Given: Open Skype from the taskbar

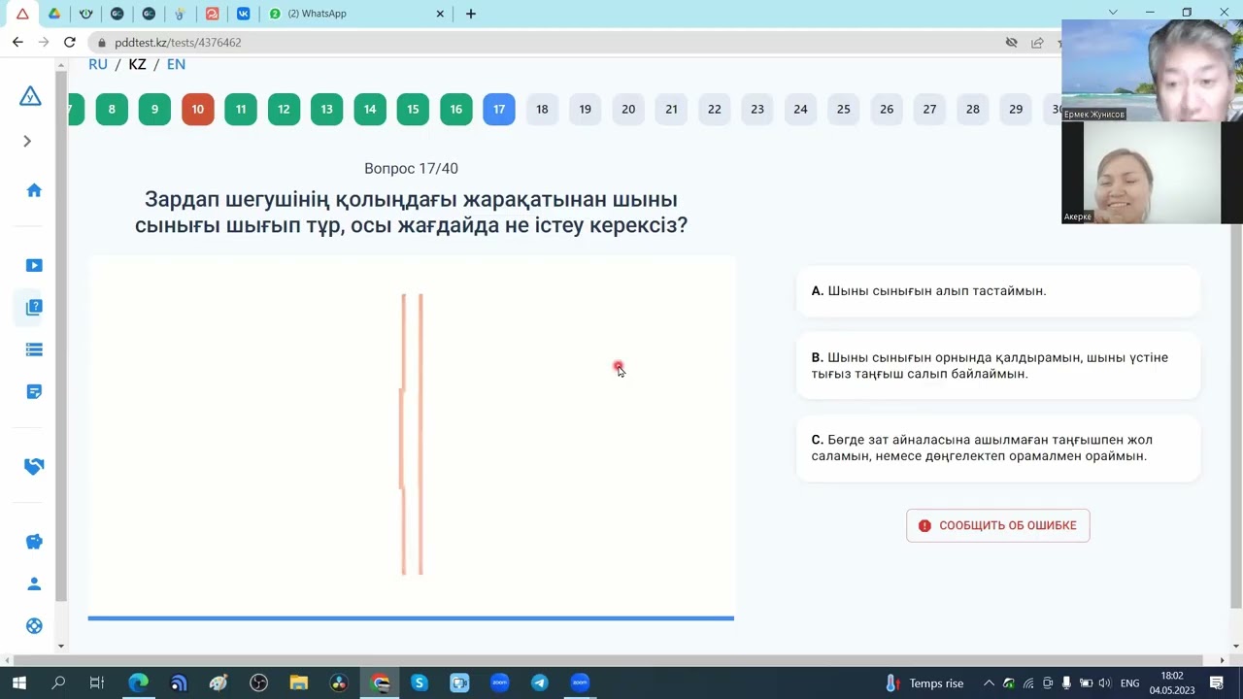Looking at the screenshot, I should tap(420, 682).
